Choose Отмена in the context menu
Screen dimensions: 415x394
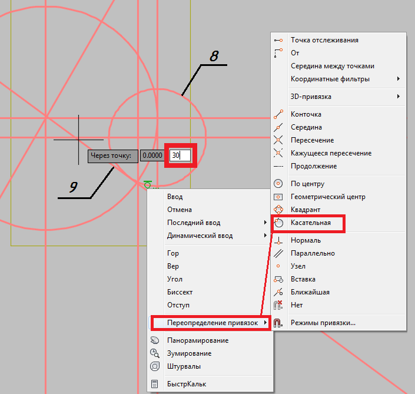180,210
